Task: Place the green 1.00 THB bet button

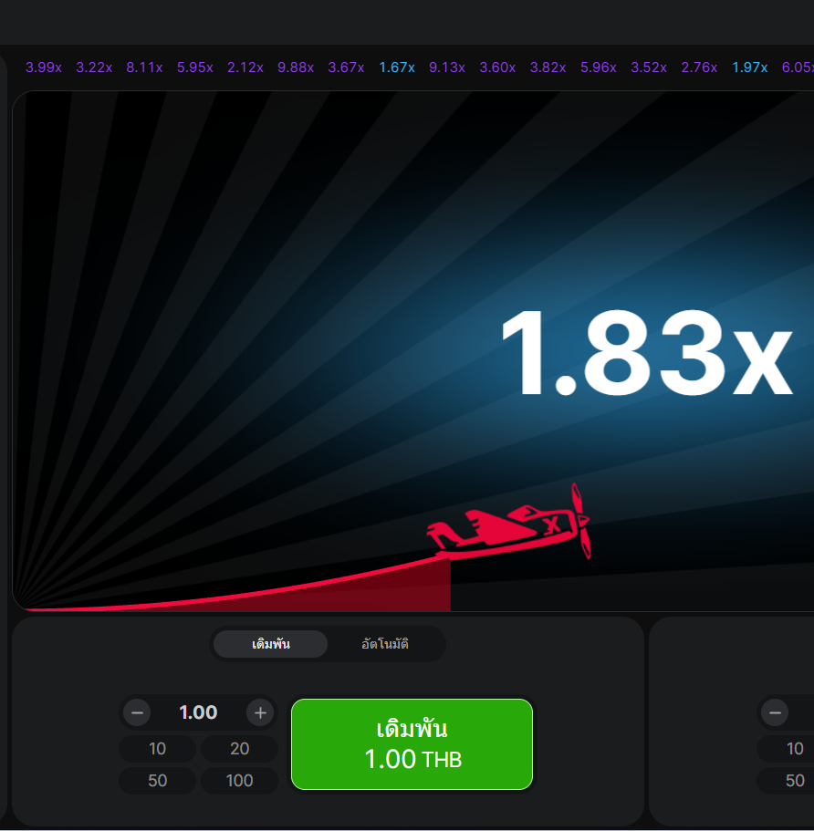Action: click(412, 744)
